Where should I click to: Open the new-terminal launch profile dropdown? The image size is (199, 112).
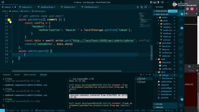coord(143,75)
